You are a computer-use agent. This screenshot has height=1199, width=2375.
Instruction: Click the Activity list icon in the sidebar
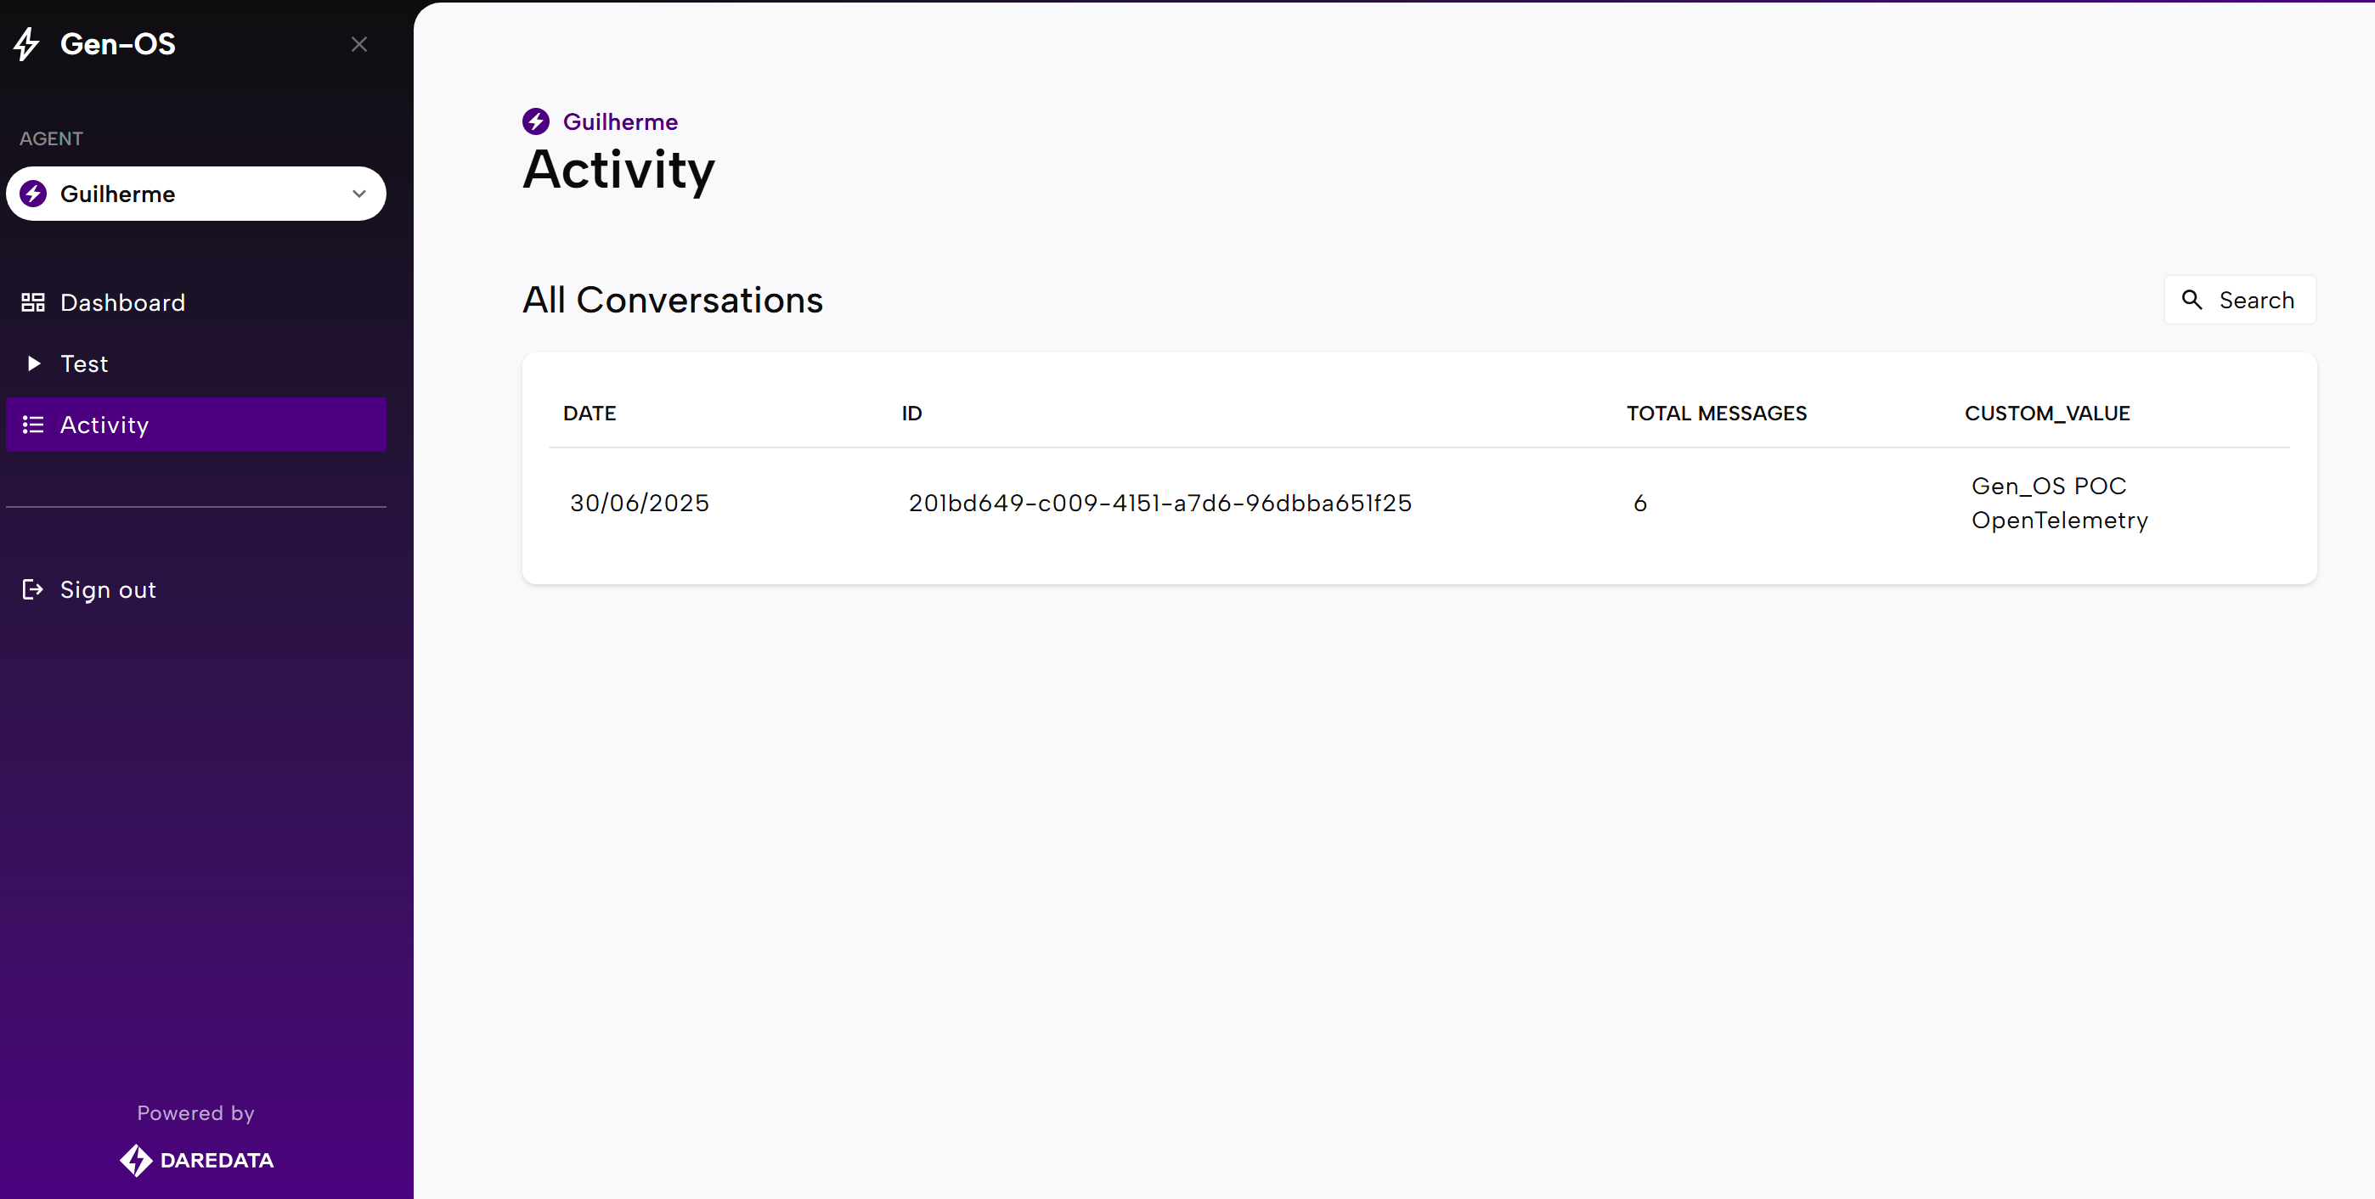pos(33,425)
